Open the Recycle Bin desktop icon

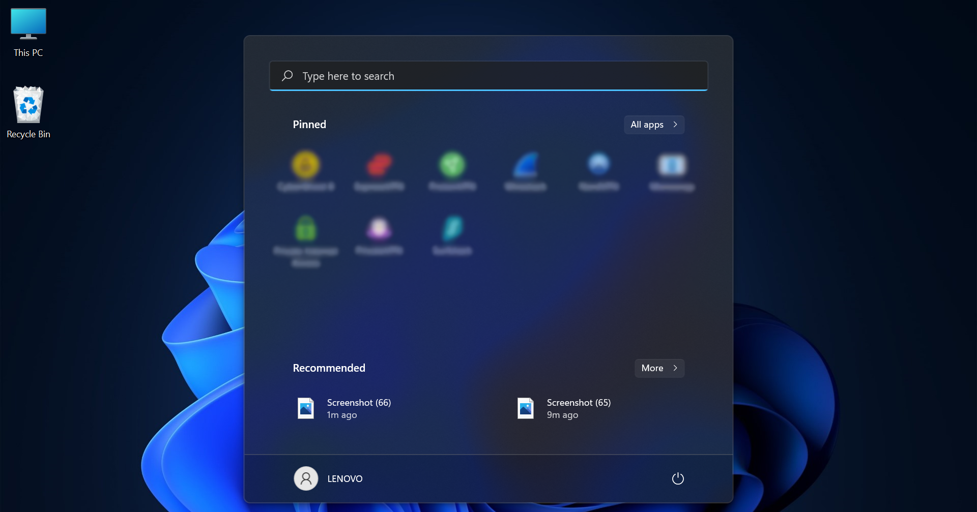click(27, 105)
